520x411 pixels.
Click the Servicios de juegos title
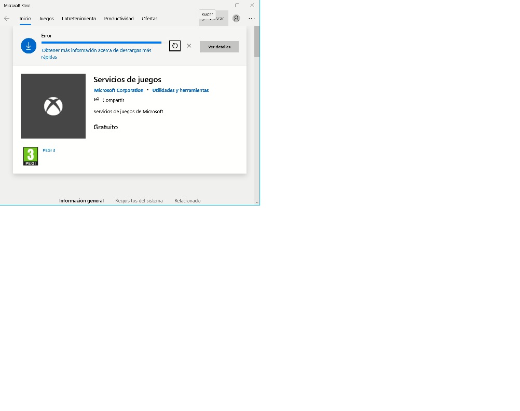point(127,79)
